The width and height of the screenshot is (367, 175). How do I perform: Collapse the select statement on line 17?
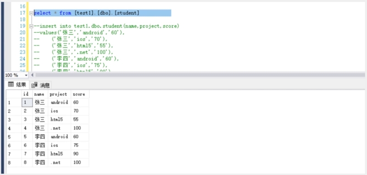coord(31,13)
